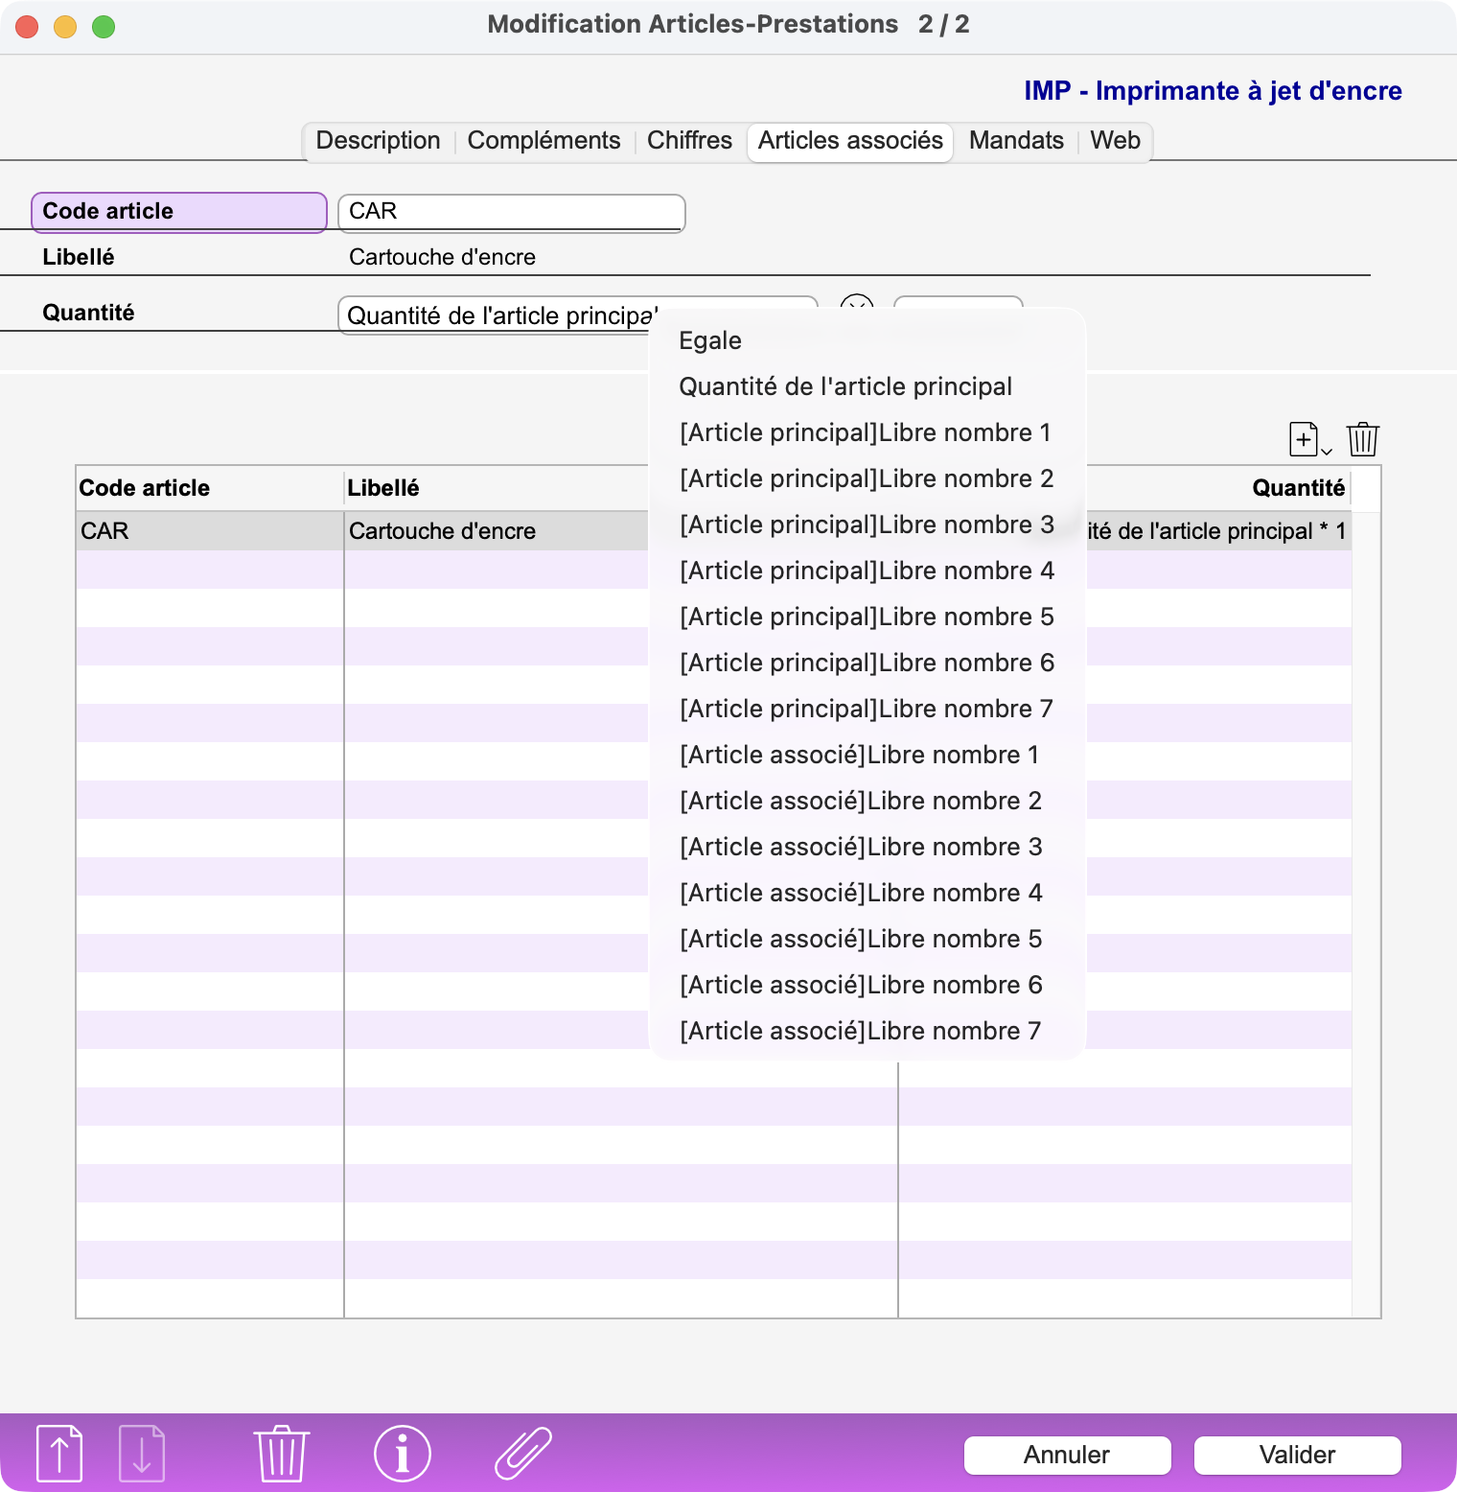
Task: Click the Valider button
Action: tap(1297, 1455)
